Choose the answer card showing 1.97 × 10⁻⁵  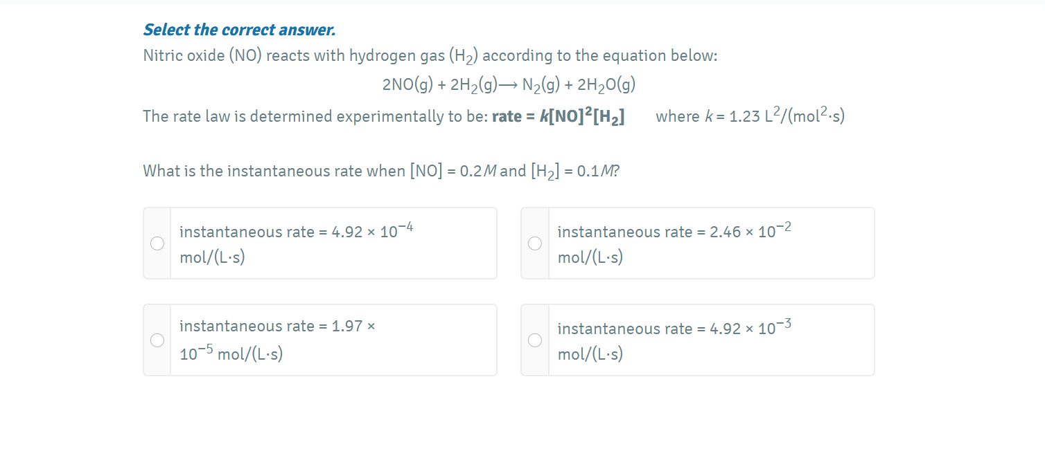(x=319, y=340)
